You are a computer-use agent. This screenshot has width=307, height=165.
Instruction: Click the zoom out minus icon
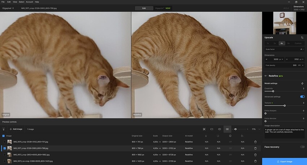pyautogui.click(x=233, y=129)
